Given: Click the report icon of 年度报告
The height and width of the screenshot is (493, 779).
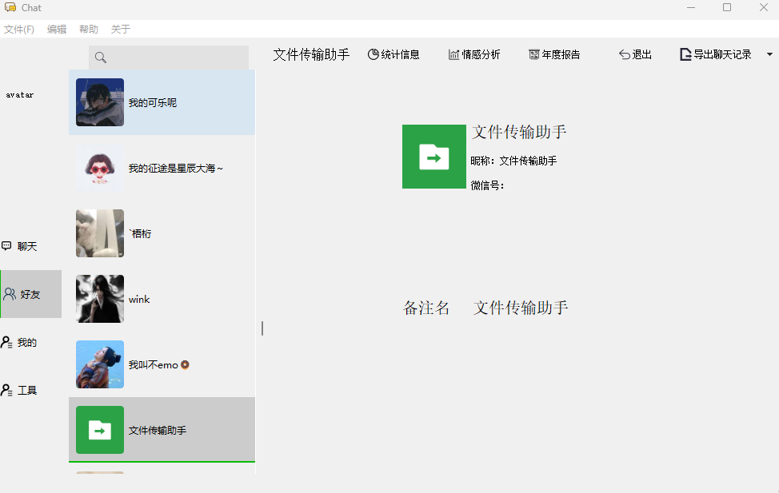Looking at the screenshot, I should click(x=534, y=54).
